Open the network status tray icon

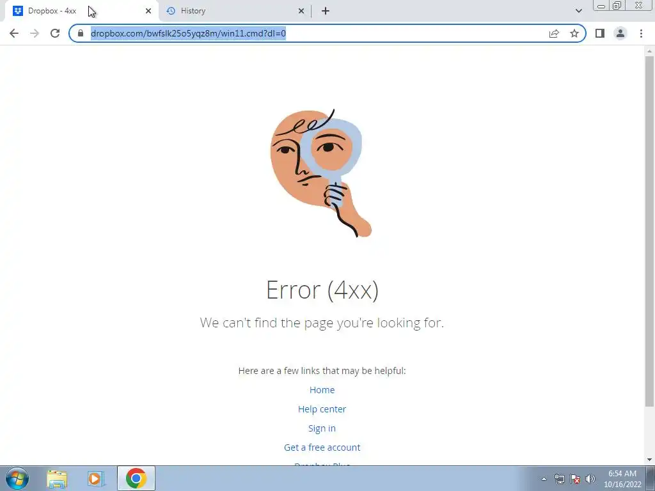tap(559, 479)
